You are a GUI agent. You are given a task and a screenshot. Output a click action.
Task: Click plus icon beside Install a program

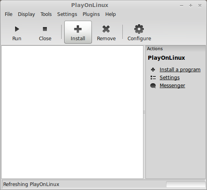coord(153,70)
